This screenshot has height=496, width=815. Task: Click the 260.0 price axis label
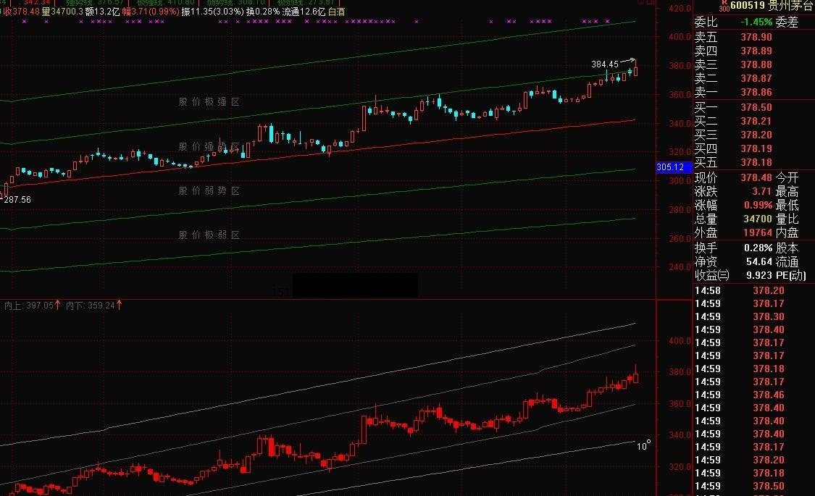click(x=680, y=238)
